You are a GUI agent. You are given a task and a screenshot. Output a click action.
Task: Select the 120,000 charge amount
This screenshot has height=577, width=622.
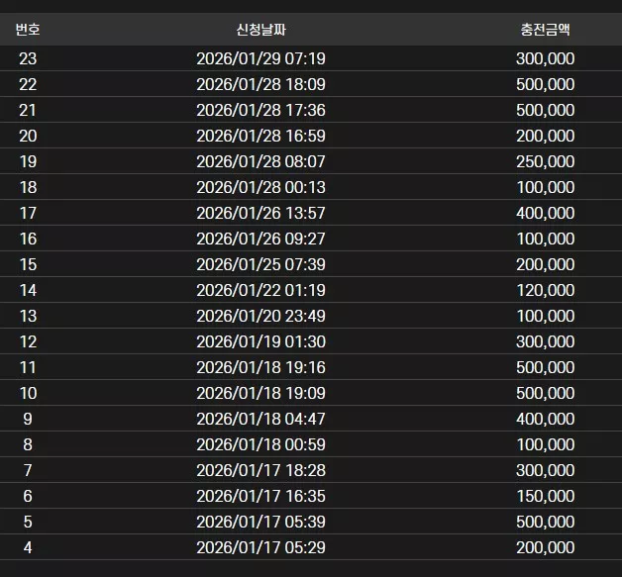pyautogui.click(x=546, y=291)
